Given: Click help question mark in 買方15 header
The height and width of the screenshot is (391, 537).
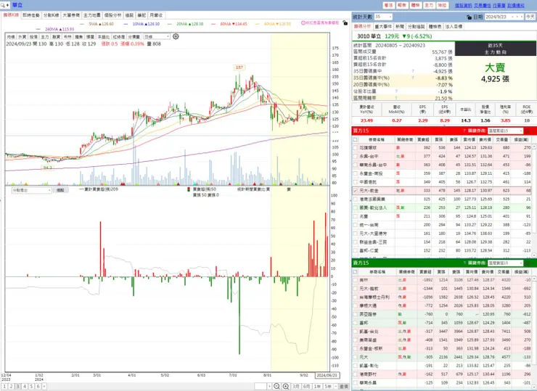Looking at the screenshot, I should click(464, 131).
